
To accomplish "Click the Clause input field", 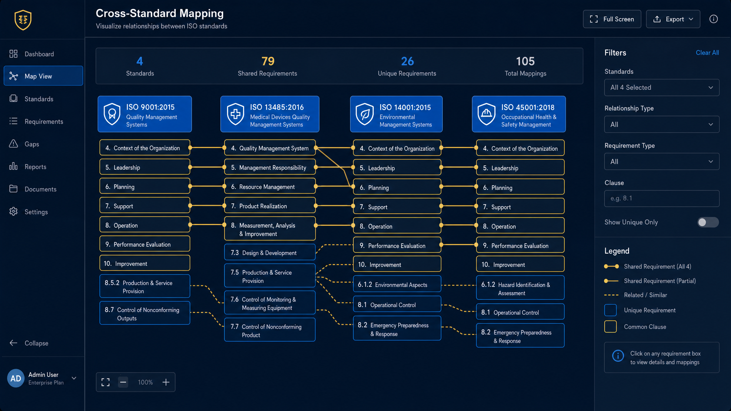I will tap(662, 198).
